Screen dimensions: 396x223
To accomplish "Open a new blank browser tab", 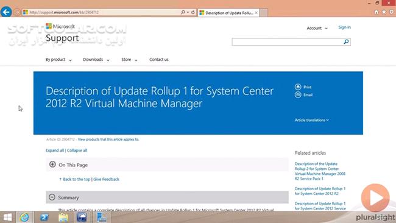I will [x=264, y=13].
